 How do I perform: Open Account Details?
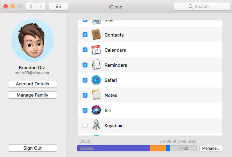(33, 84)
